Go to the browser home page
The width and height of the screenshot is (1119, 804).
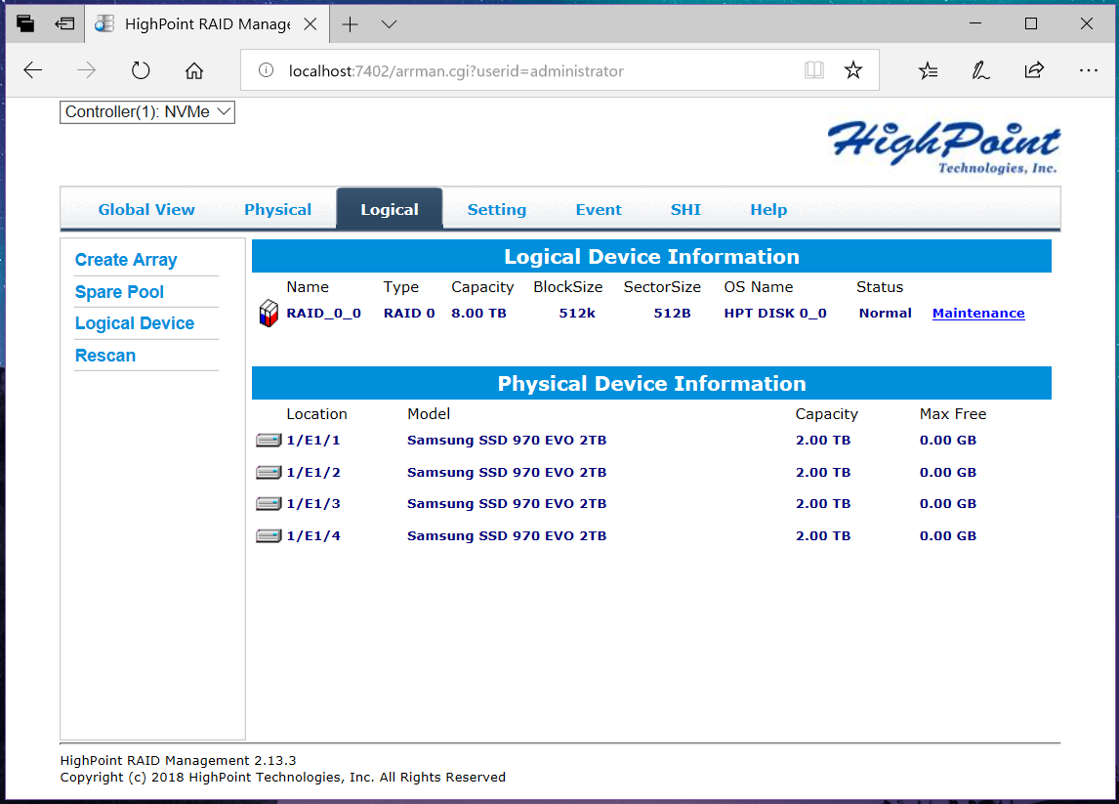[194, 70]
